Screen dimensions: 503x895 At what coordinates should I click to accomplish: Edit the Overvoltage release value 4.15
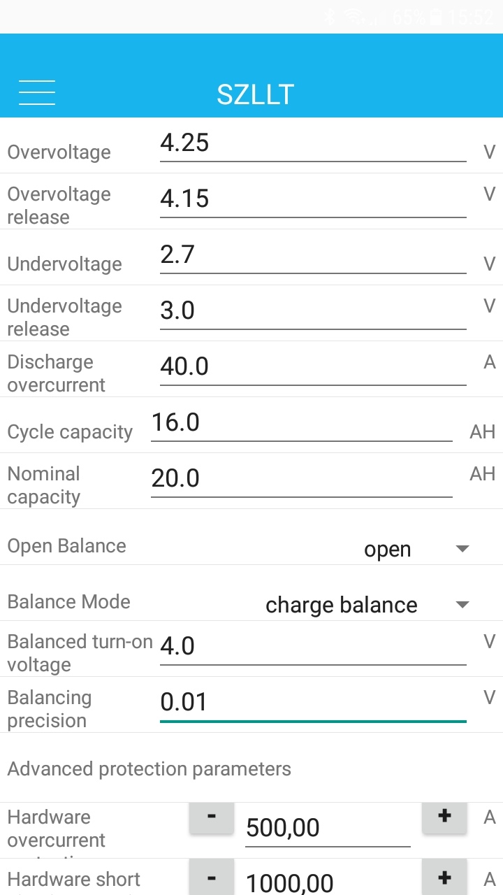coord(312,200)
